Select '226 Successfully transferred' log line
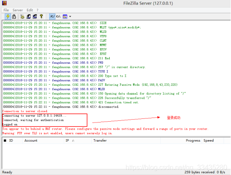 pos(77,98)
